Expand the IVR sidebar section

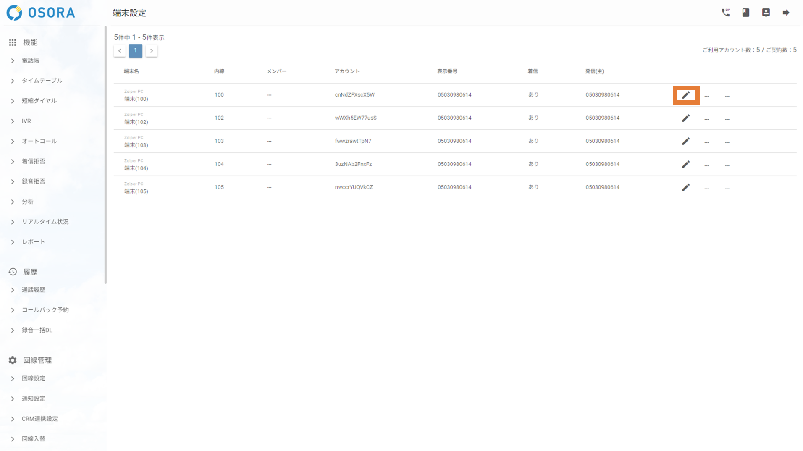click(26, 121)
